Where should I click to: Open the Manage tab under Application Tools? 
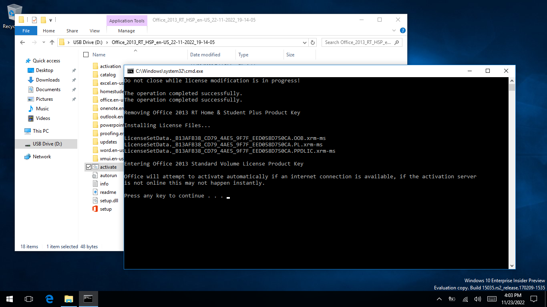pyautogui.click(x=127, y=30)
